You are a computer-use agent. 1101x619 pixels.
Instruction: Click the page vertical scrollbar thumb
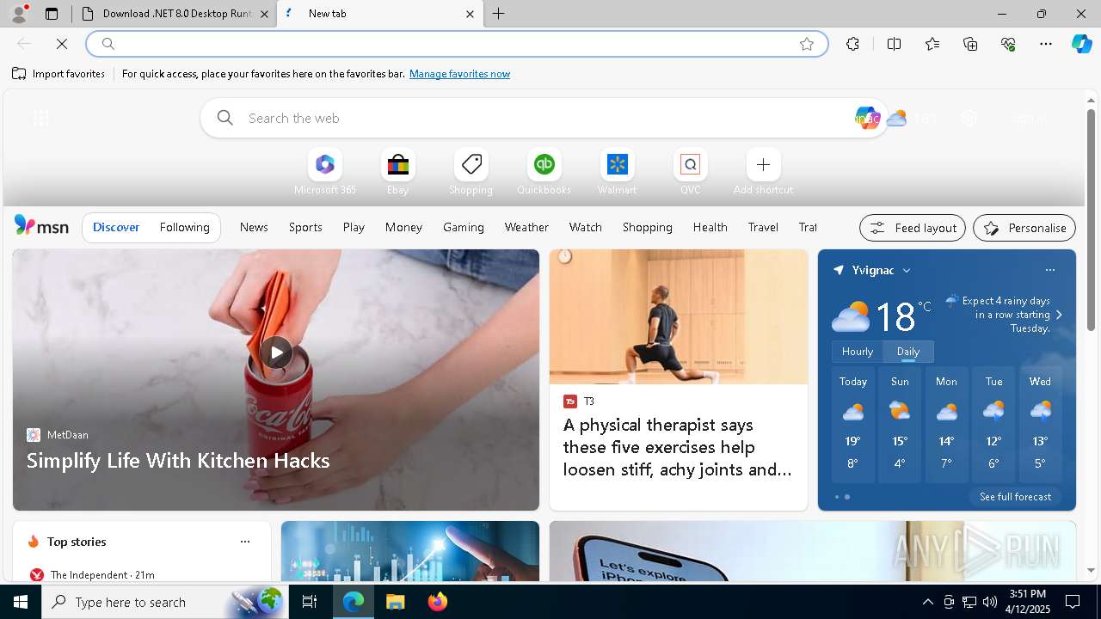click(1091, 219)
